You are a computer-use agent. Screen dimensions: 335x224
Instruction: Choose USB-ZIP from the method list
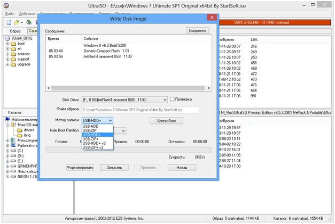[x=97, y=130]
